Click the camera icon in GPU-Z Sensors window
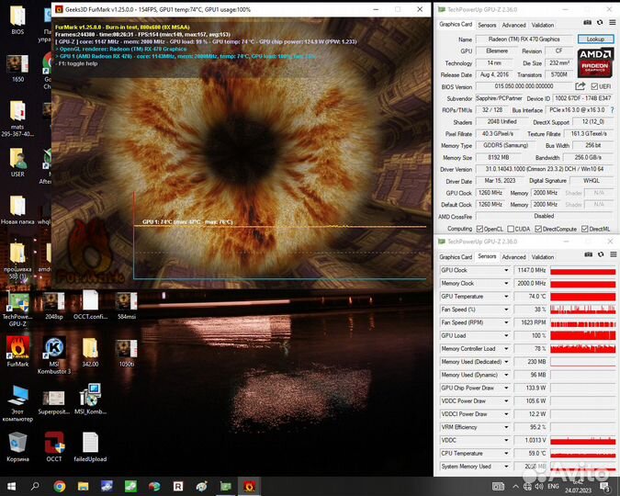The height and width of the screenshot is (496, 620). [589, 254]
